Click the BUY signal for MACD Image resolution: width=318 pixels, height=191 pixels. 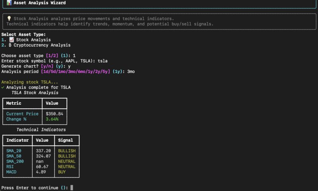[62, 172]
